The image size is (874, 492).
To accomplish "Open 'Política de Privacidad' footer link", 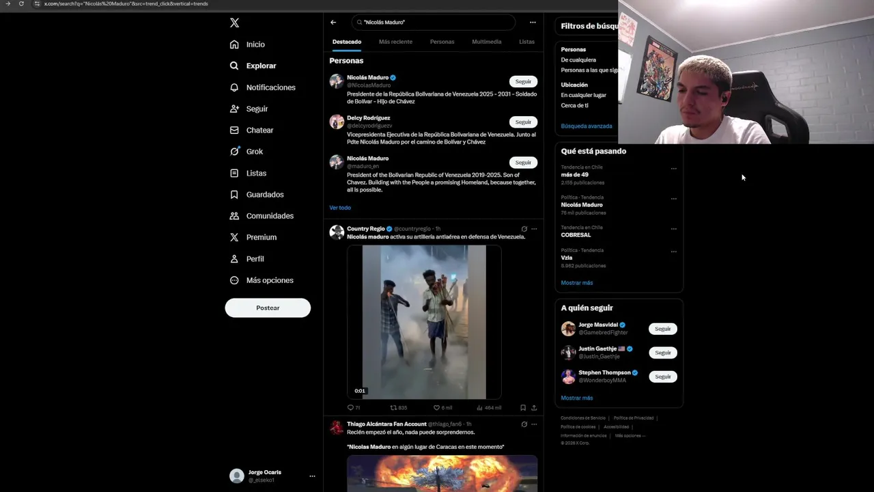I will point(633,418).
